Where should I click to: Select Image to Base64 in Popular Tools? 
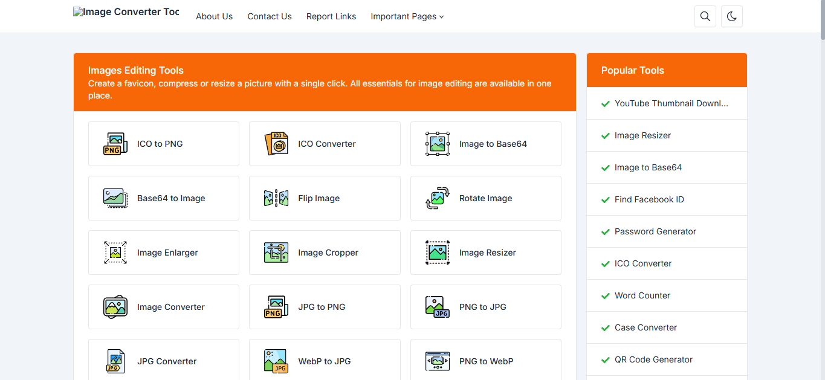coord(648,167)
